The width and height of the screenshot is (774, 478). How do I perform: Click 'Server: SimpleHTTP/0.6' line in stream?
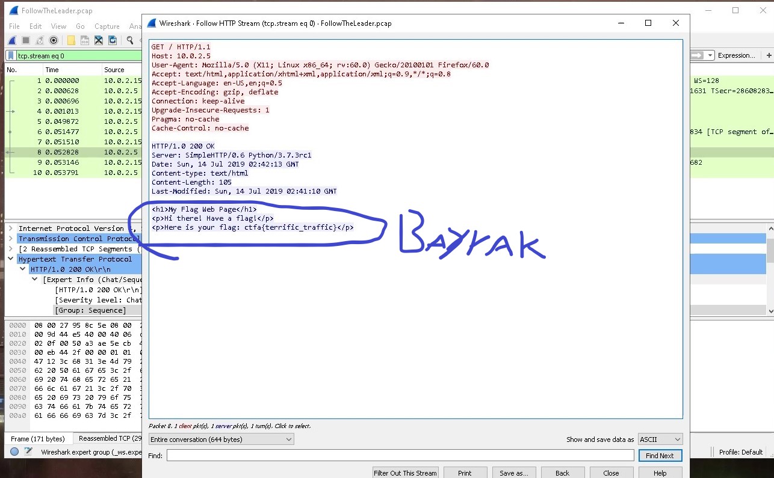tap(232, 155)
